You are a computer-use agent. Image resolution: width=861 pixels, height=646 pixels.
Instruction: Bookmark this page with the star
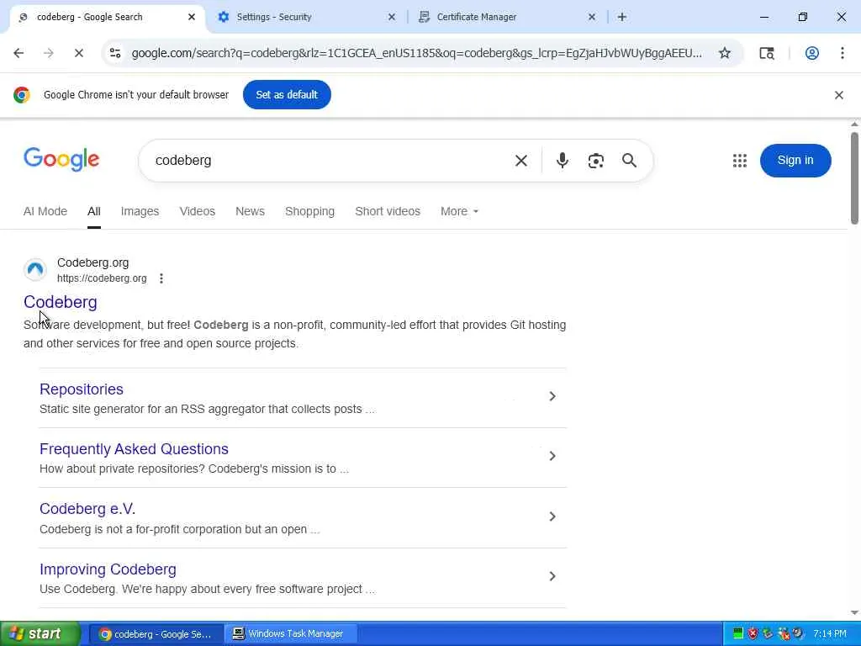(725, 53)
